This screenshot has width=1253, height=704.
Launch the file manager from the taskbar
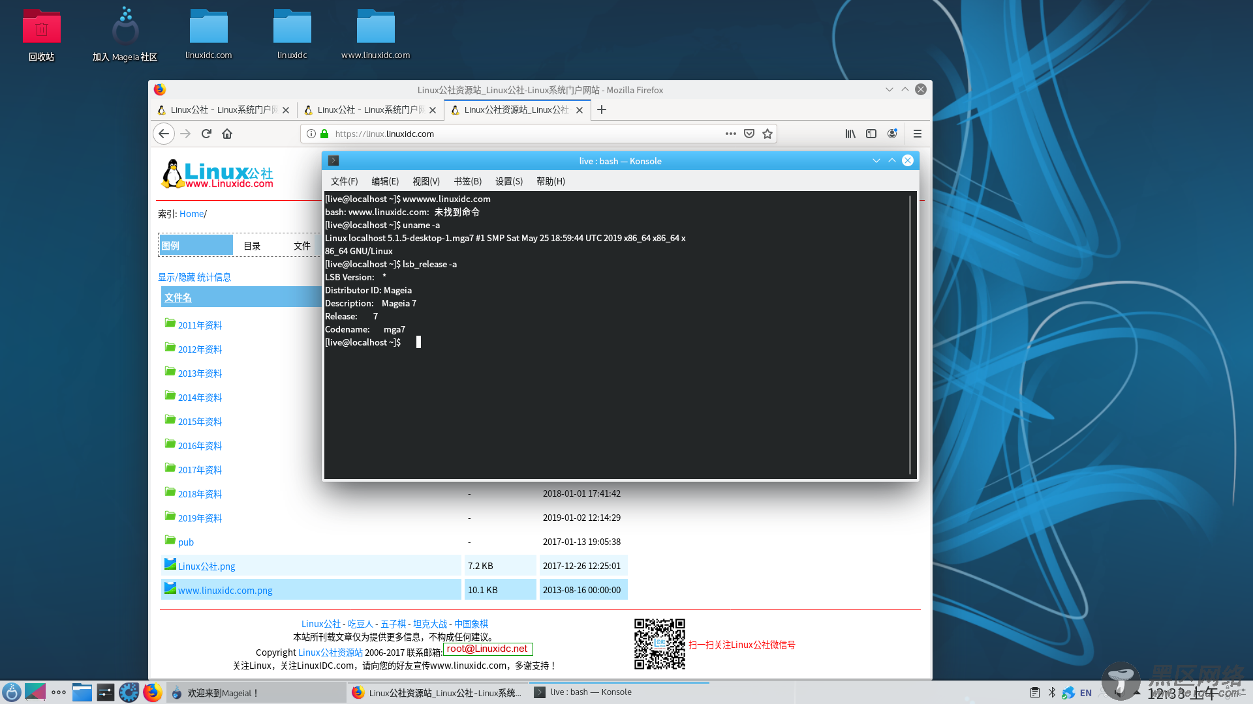coord(82,692)
